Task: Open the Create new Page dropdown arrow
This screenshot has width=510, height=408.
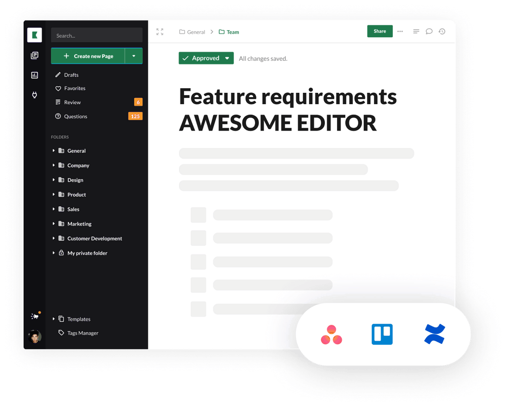Action: pos(134,56)
